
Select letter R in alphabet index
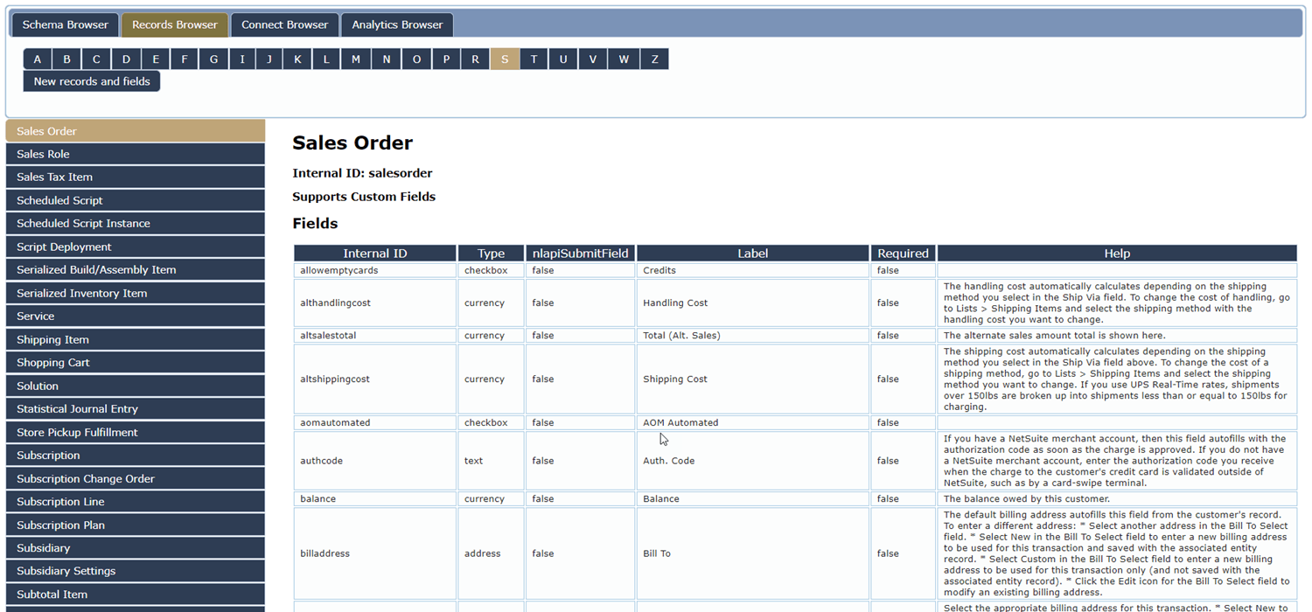coord(476,59)
